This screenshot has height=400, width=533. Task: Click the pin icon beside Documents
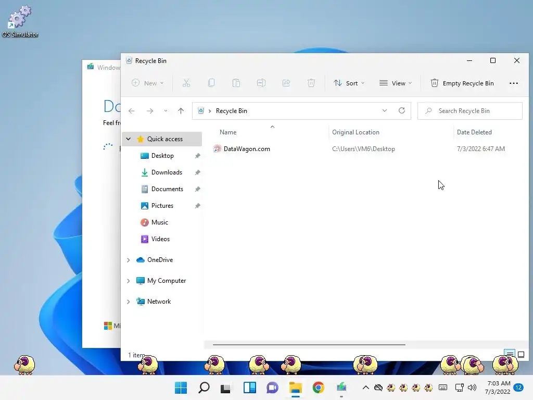point(197,189)
